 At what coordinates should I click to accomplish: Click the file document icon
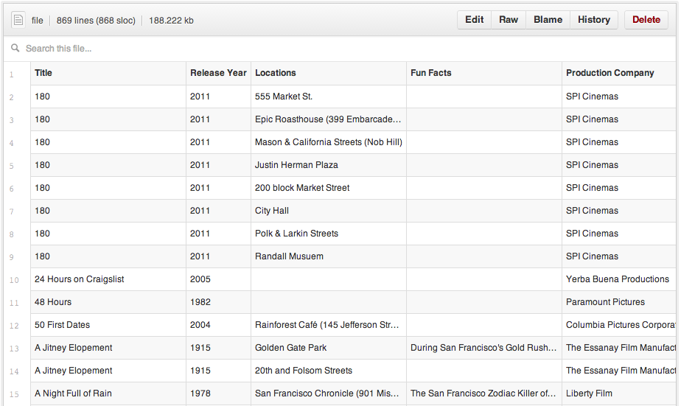18,20
